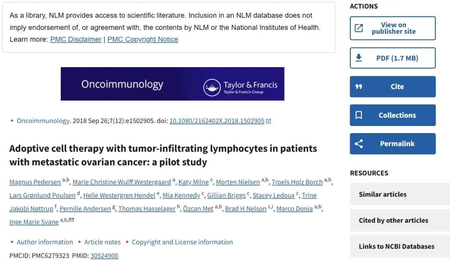Expand the Article notes disclosure

point(100,242)
